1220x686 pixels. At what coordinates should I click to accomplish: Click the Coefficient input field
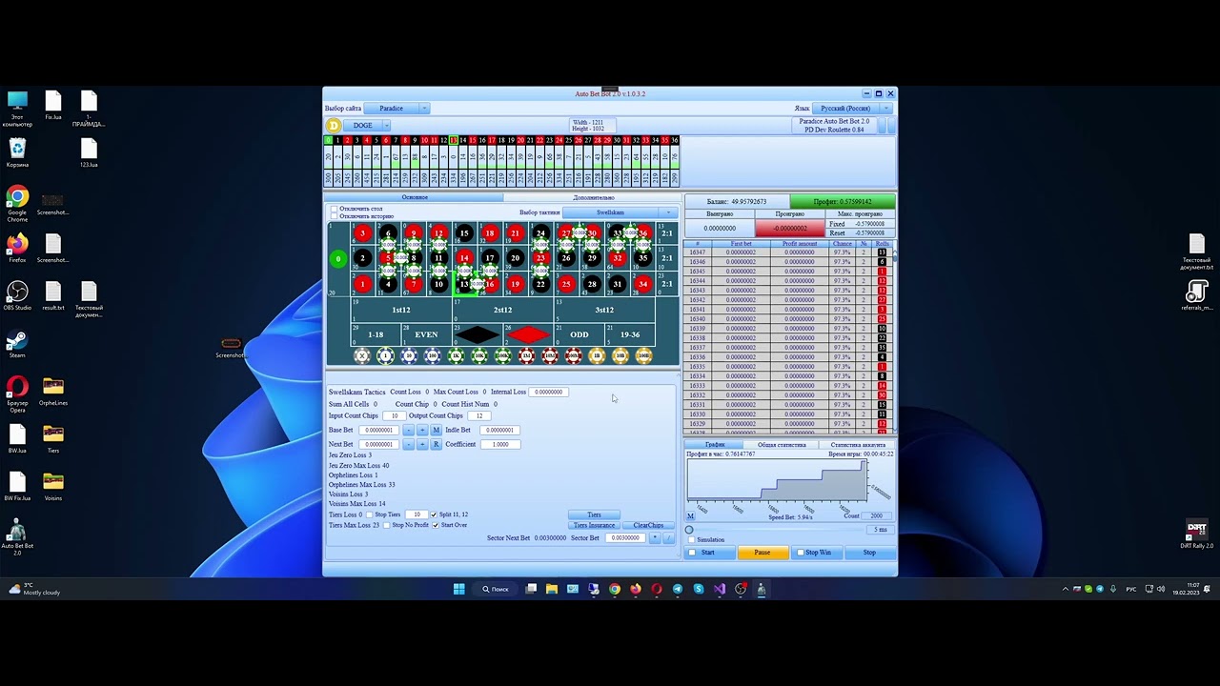tap(499, 445)
